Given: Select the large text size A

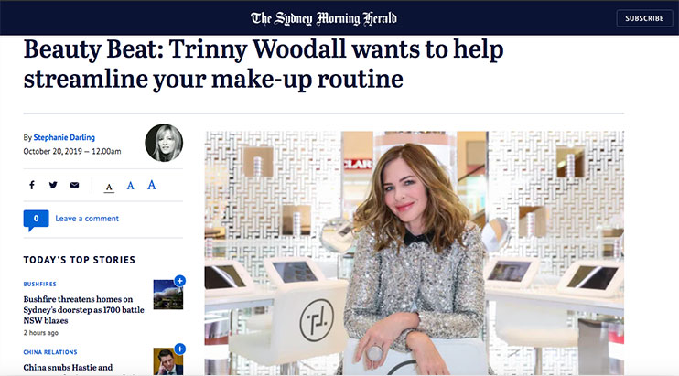Looking at the screenshot, I should point(152,185).
